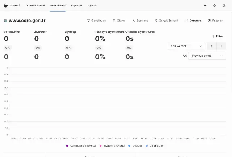232x157 pixels.
Task: Open Kontrol Paneli in top navigation
Action: click(36, 6)
